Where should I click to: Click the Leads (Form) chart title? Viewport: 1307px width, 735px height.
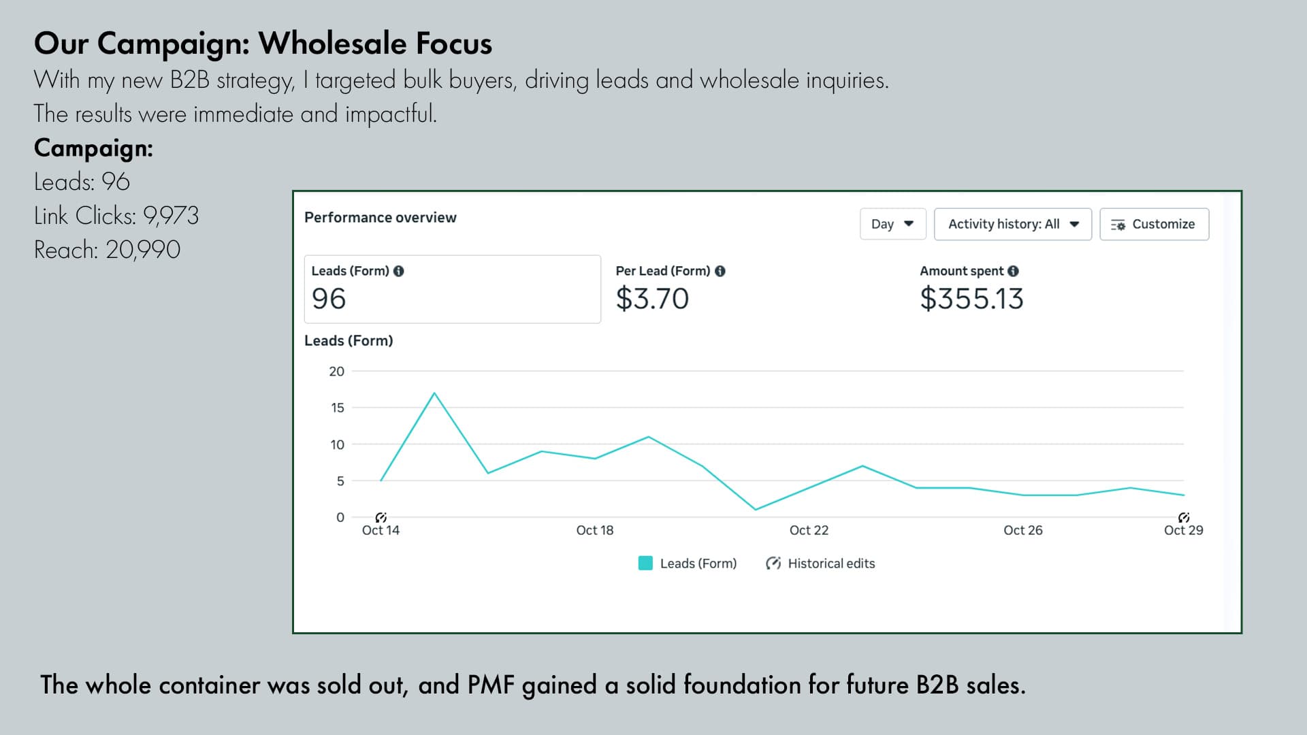pyautogui.click(x=349, y=341)
